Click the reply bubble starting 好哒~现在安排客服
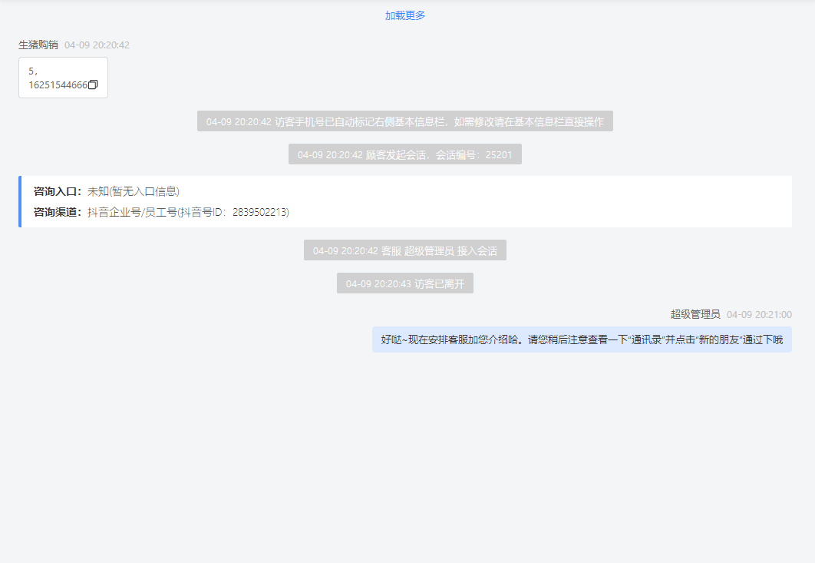This screenshot has height=563, width=815. pos(582,339)
